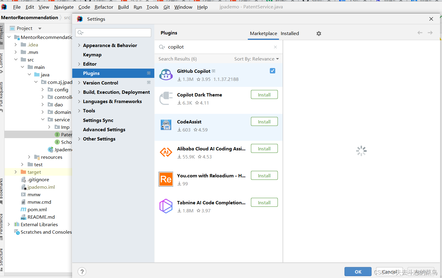
Task: Focus the settings search field
Action: pyautogui.click(x=113, y=33)
